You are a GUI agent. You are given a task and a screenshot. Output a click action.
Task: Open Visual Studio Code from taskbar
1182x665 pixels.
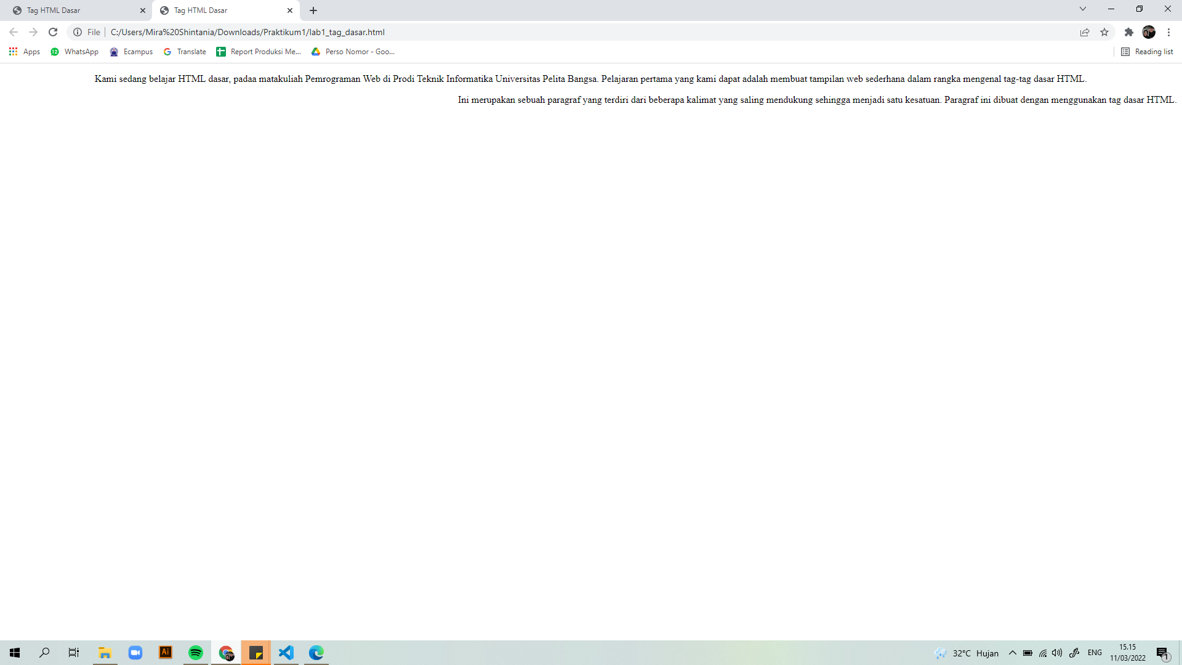(x=286, y=653)
